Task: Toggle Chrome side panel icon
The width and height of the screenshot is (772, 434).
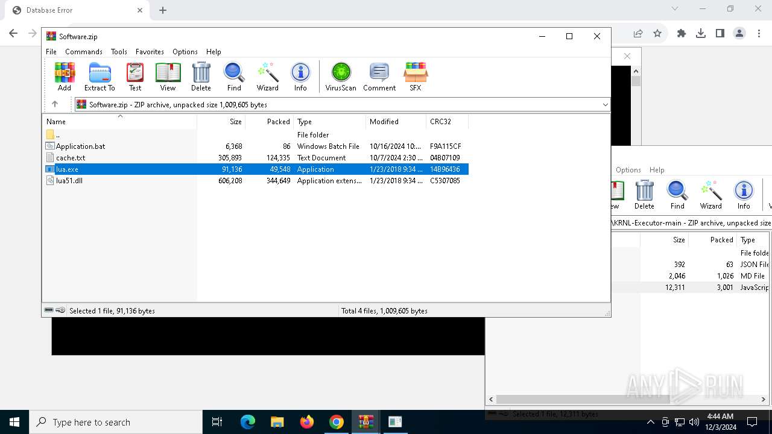Action: [720, 34]
